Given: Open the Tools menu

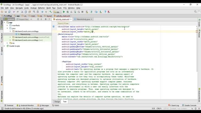Looking at the screenshot, I should click(59, 8).
